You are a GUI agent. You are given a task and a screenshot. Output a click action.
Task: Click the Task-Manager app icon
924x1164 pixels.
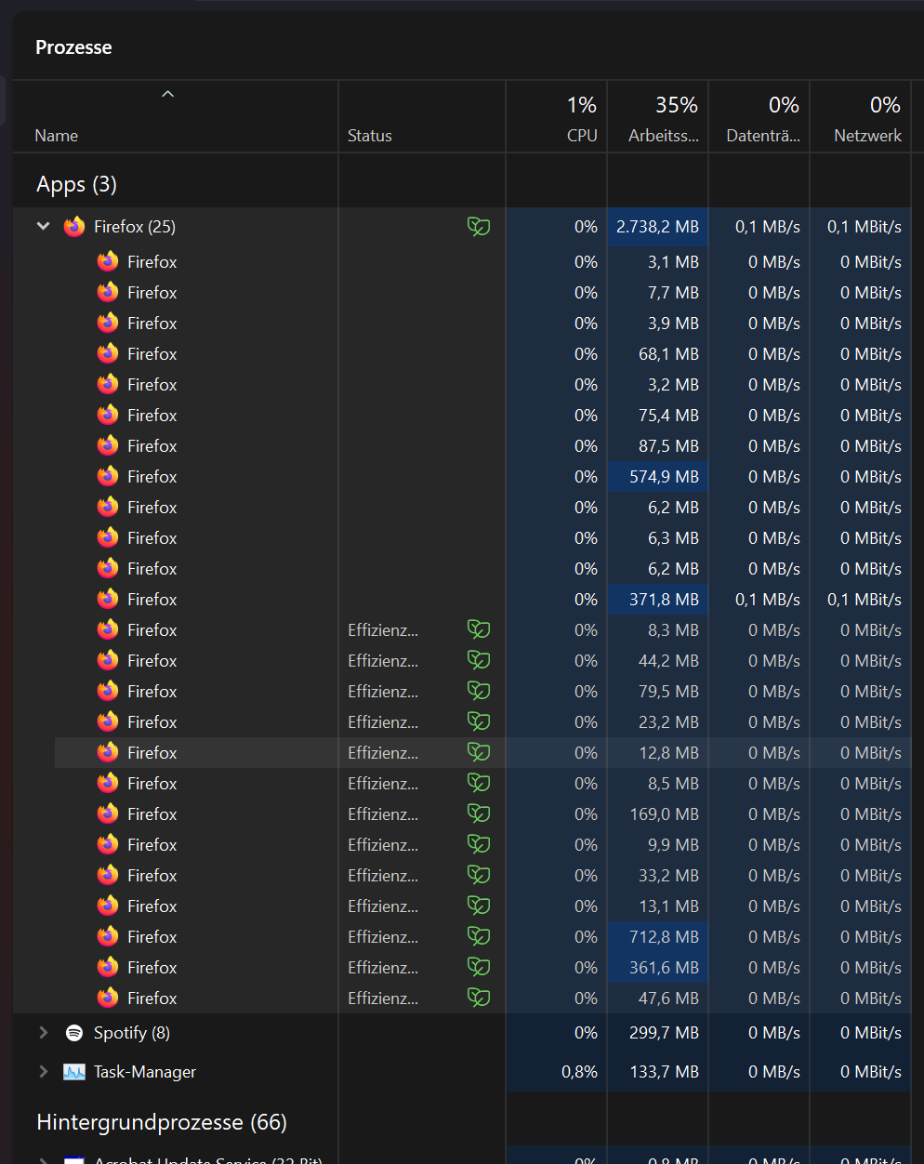74,1072
